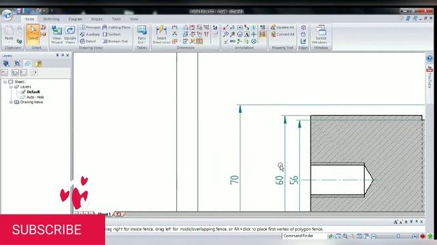
Task: Launch the View Wizard
Action: pyautogui.click(x=57, y=35)
